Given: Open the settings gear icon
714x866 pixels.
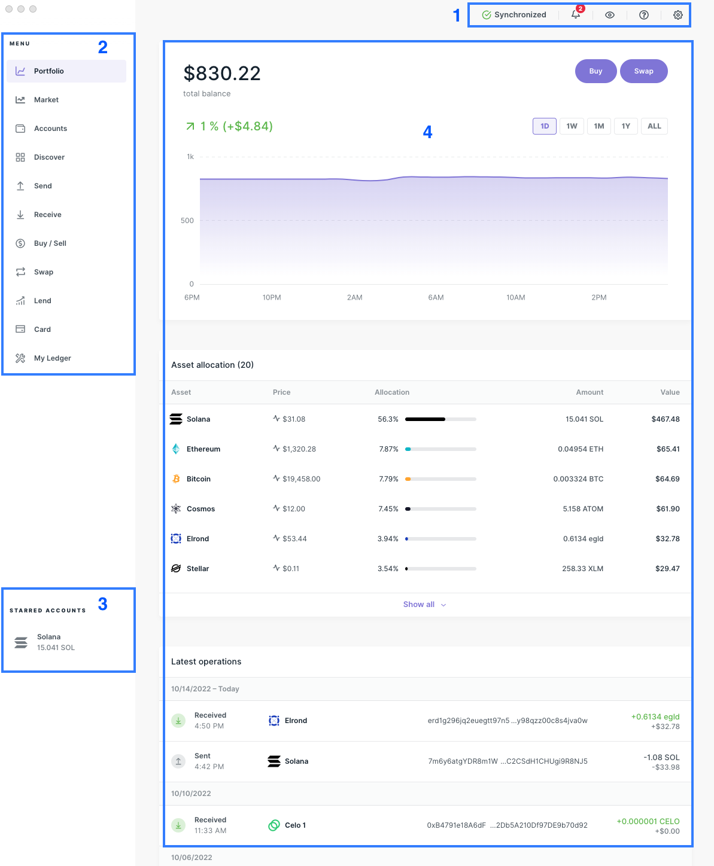Looking at the screenshot, I should pos(678,15).
